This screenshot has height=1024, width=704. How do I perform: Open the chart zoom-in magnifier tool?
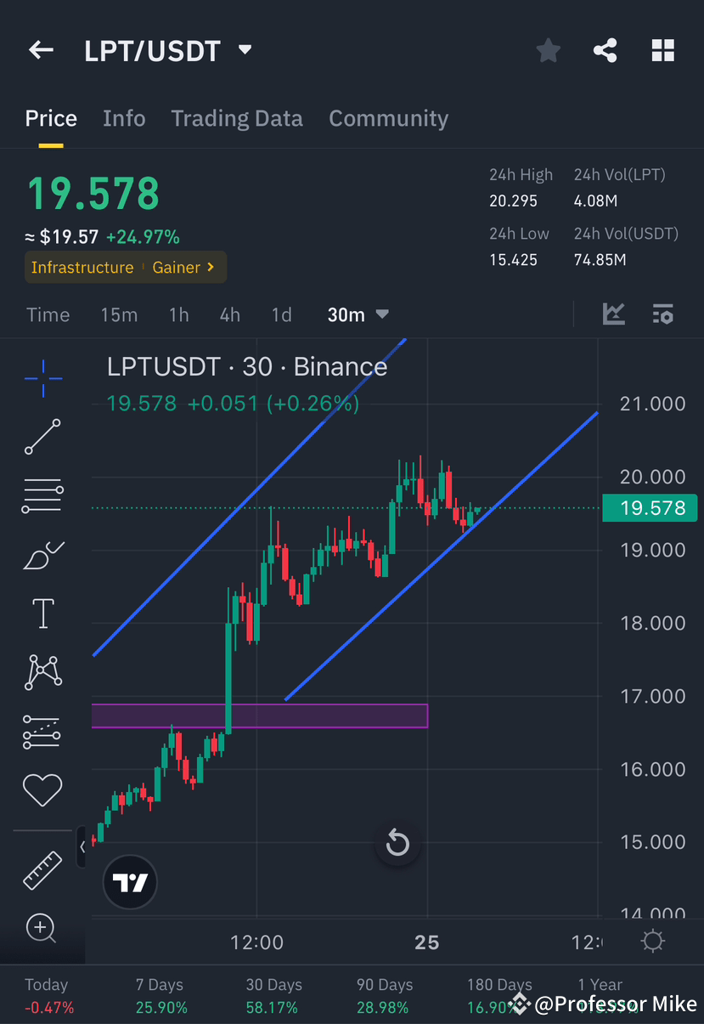[42, 928]
